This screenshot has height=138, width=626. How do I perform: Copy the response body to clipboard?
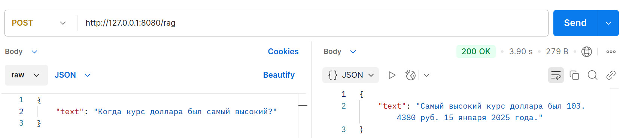[x=574, y=75]
